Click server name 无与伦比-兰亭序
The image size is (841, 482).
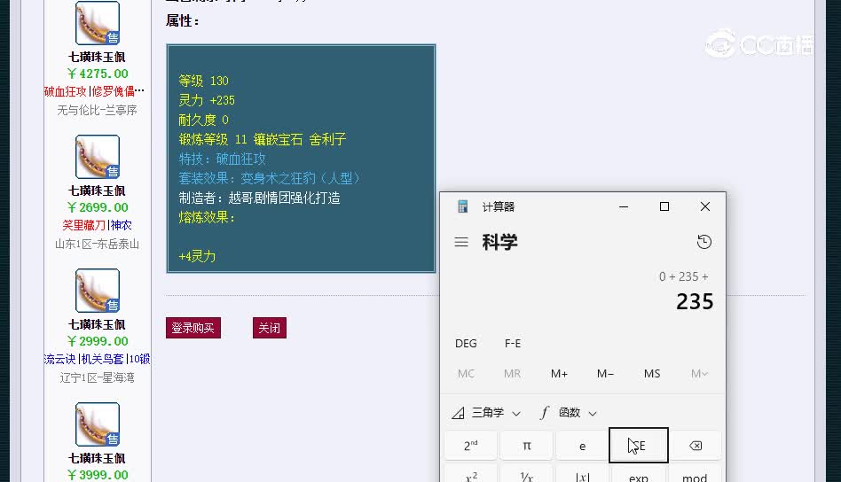[97, 110]
